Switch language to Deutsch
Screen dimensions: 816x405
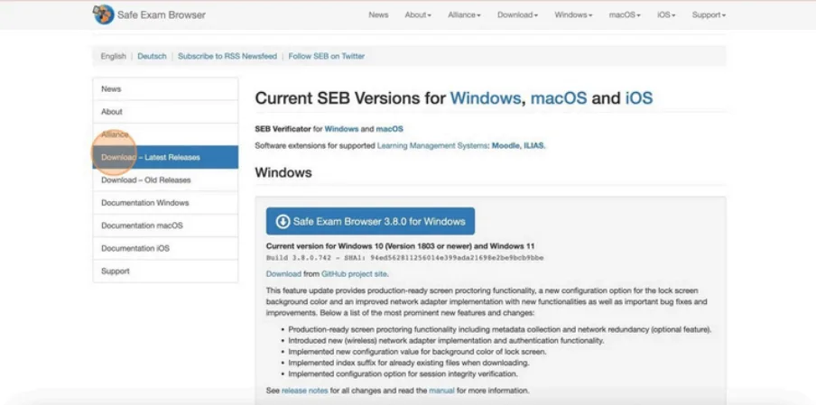(152, 56)
